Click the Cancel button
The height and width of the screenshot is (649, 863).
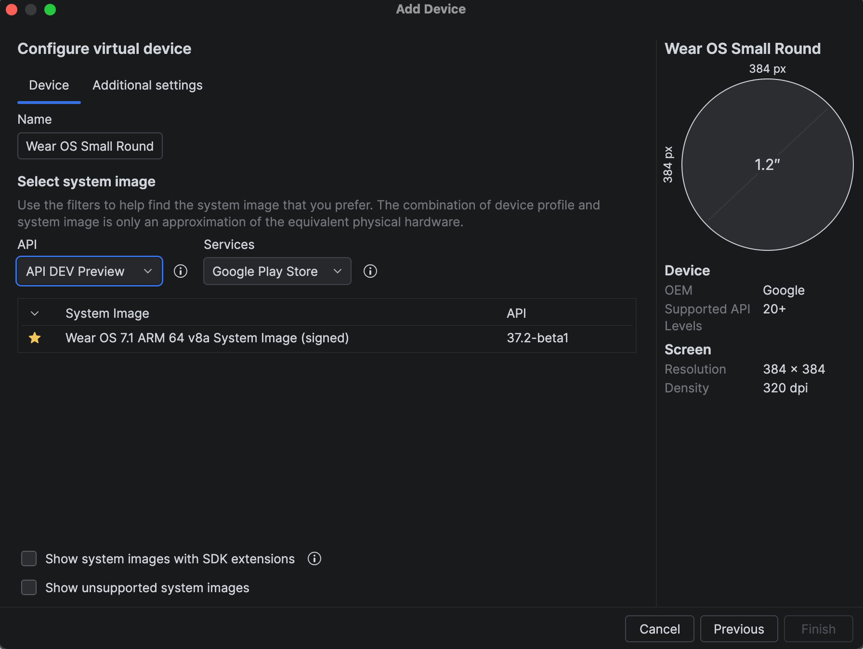[659, 629]
